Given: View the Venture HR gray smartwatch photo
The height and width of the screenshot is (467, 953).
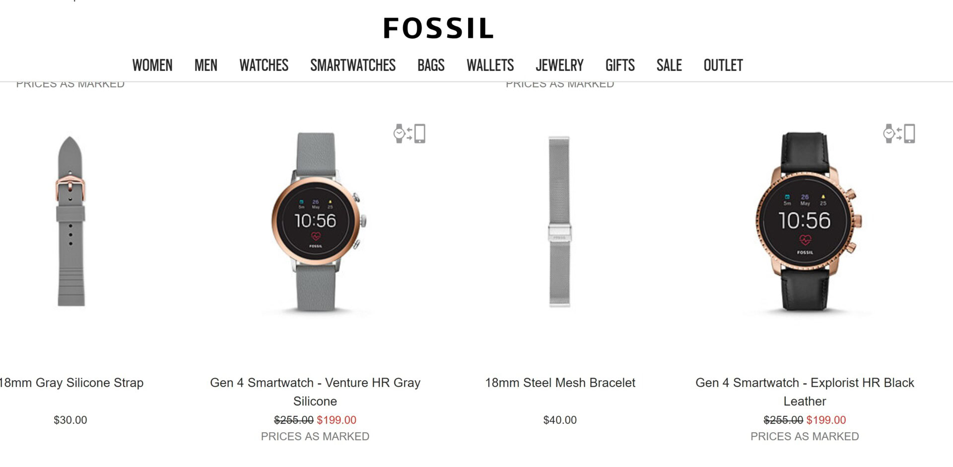Looking at the screenshot, I should click(316, 221).
